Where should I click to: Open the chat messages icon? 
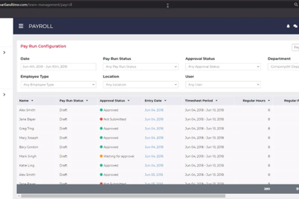coord(296,26)
